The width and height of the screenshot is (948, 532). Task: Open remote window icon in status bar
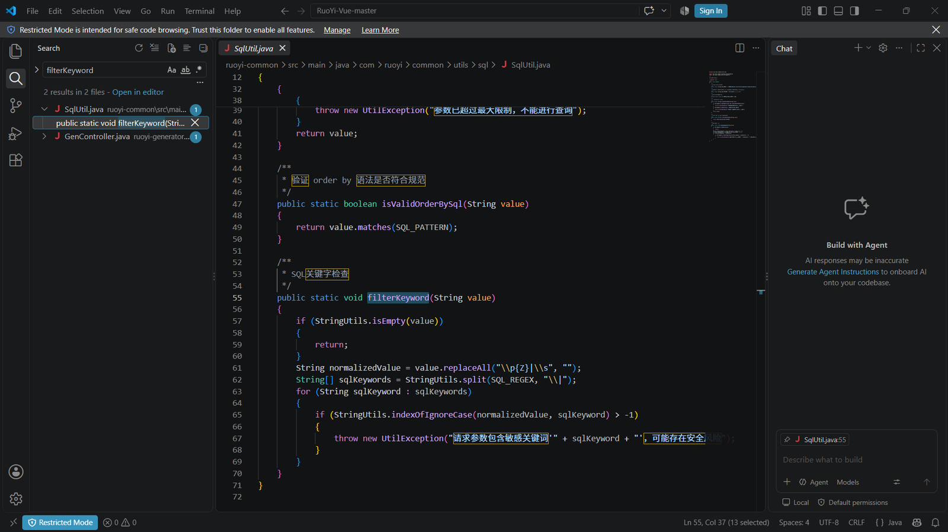pos(13,523)
